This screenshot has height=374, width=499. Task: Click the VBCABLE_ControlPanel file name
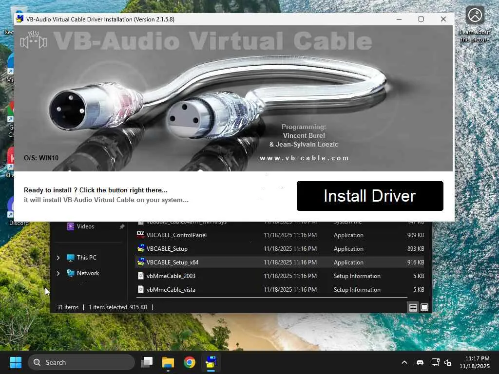coord(176,235)
